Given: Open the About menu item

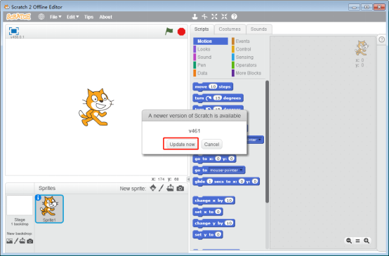Looking at the screenshot, I should 106,17.
